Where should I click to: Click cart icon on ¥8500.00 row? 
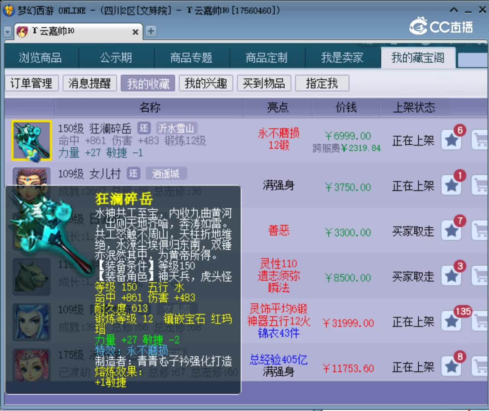coord(480,276)
